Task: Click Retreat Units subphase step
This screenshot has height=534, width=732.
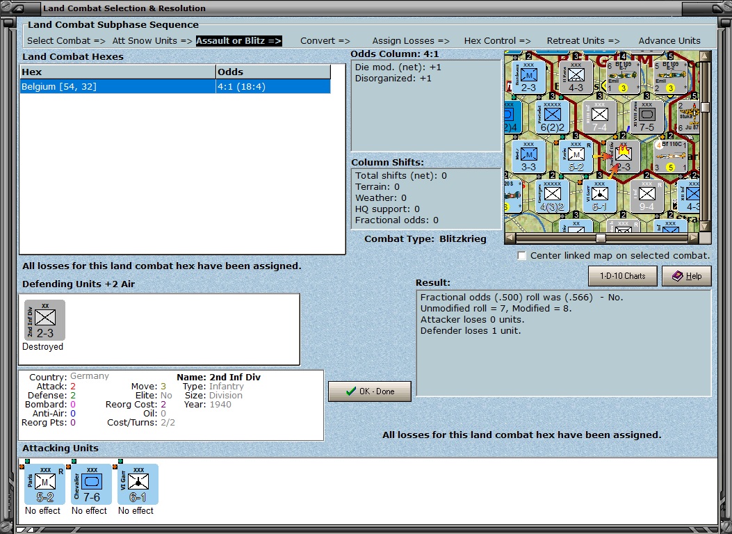Action: coord(583,40)
